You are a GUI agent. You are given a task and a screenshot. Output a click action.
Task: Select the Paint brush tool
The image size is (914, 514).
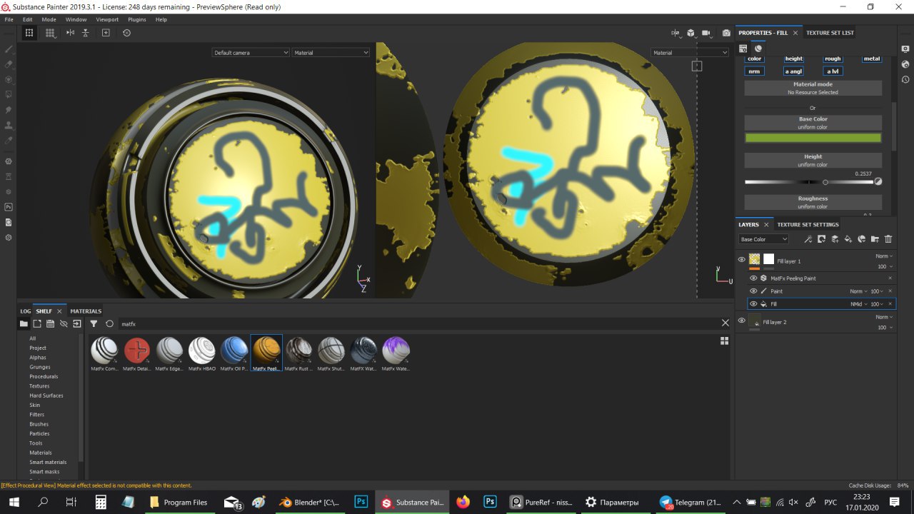tap(9, 50)
